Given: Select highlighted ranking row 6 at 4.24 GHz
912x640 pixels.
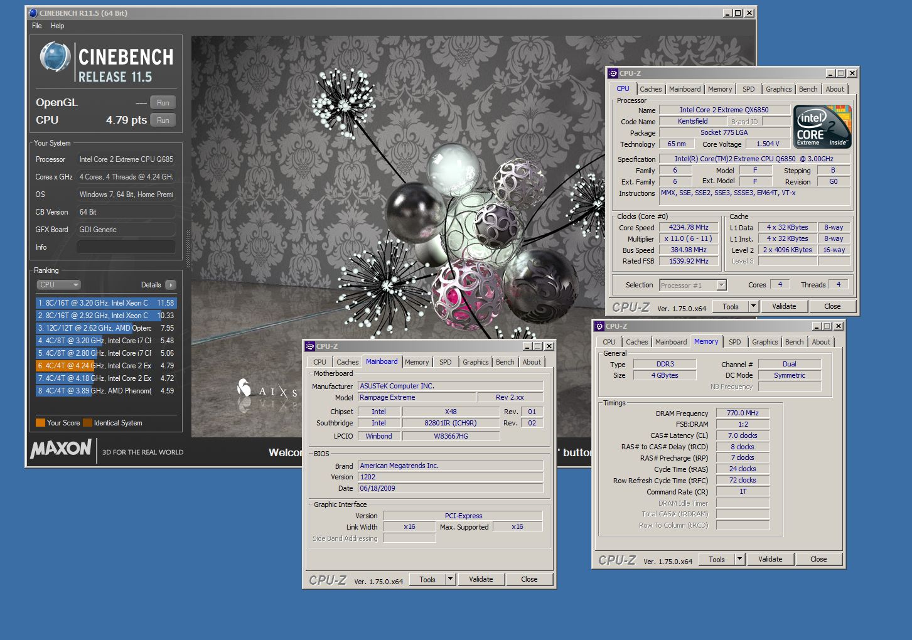Looking at the screenshot, I should click(106, 366).
